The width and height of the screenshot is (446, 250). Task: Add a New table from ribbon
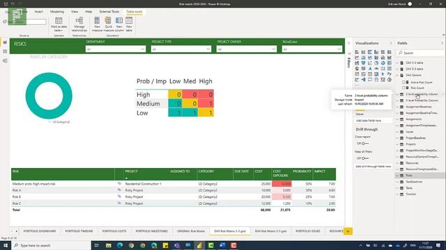pos(129,24)
